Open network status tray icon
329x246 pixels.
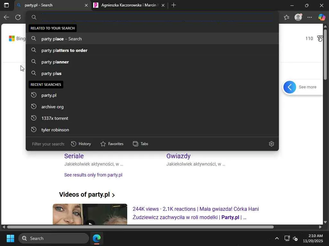click(x=287, y=238)
